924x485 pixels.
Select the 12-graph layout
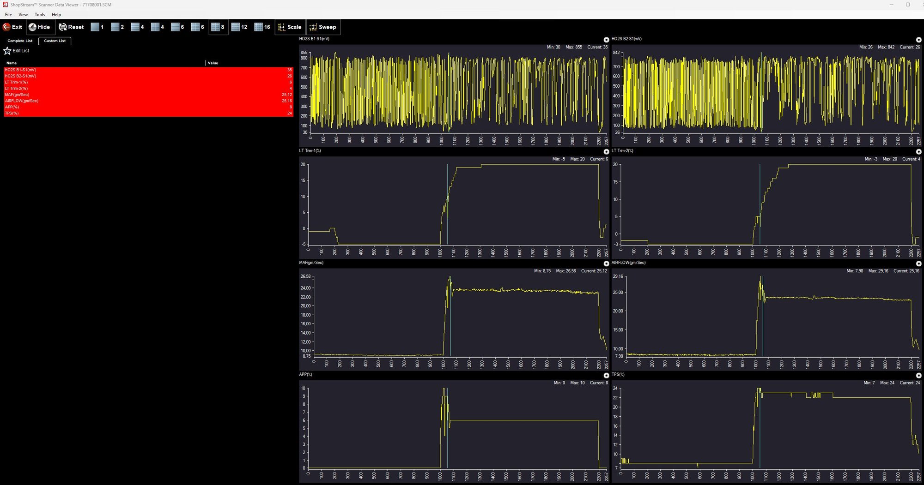239,27
